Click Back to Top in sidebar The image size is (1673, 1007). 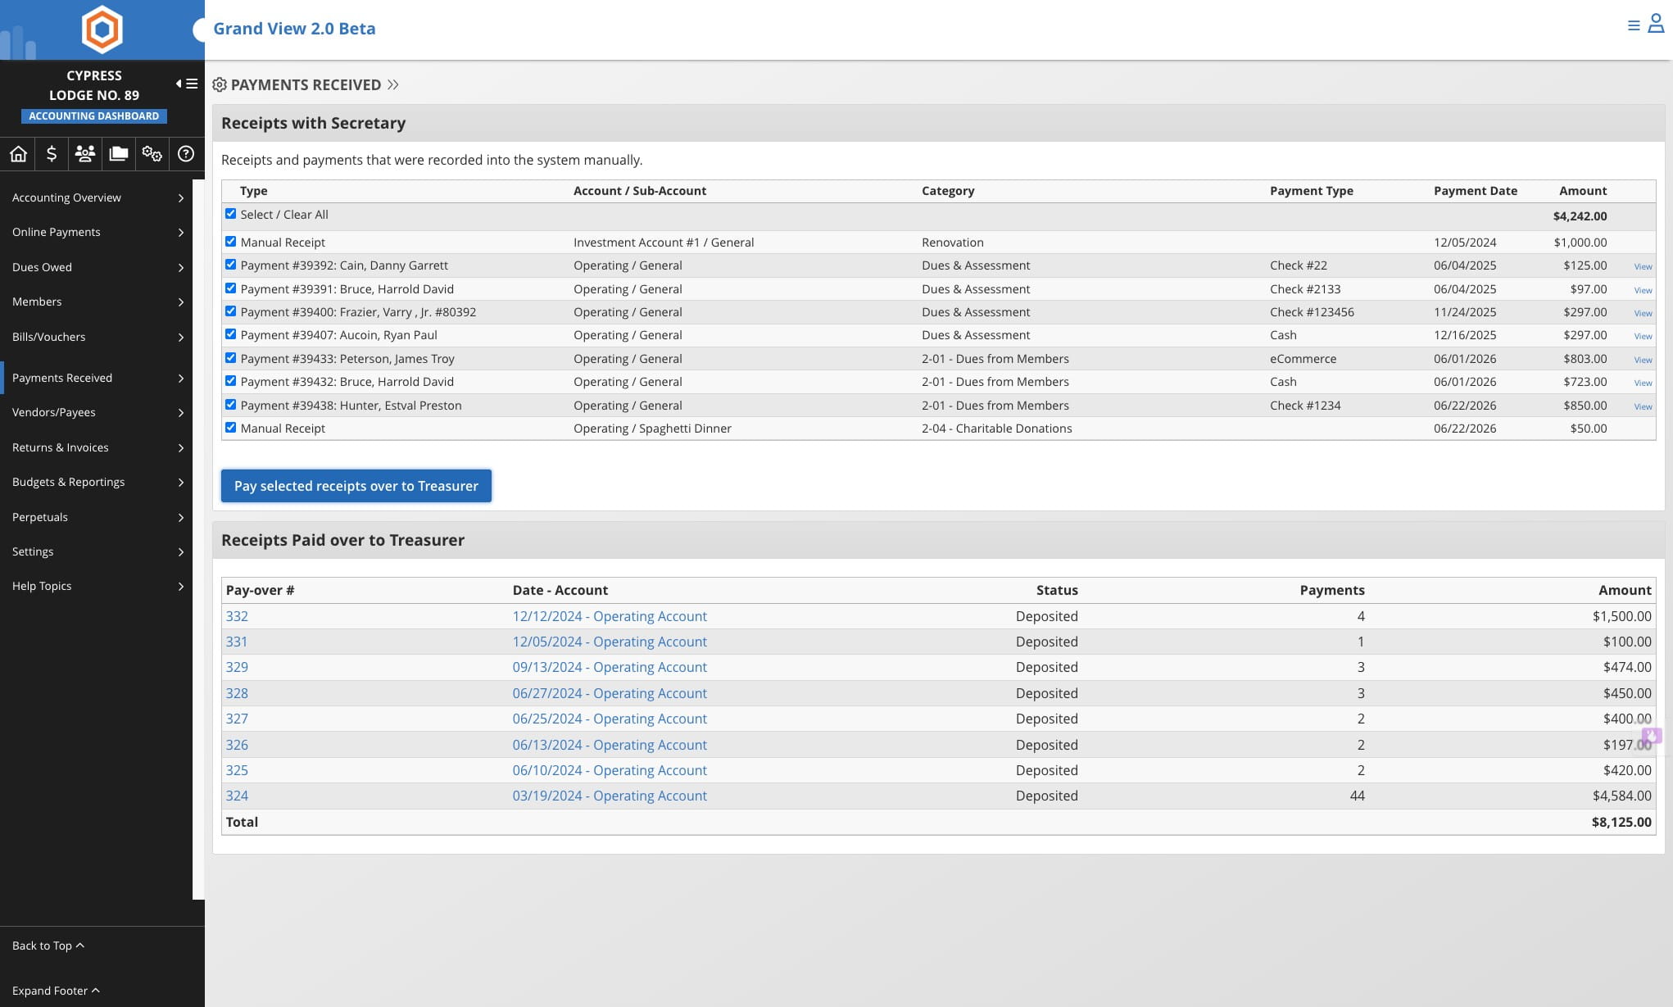(x=48, y=946)
